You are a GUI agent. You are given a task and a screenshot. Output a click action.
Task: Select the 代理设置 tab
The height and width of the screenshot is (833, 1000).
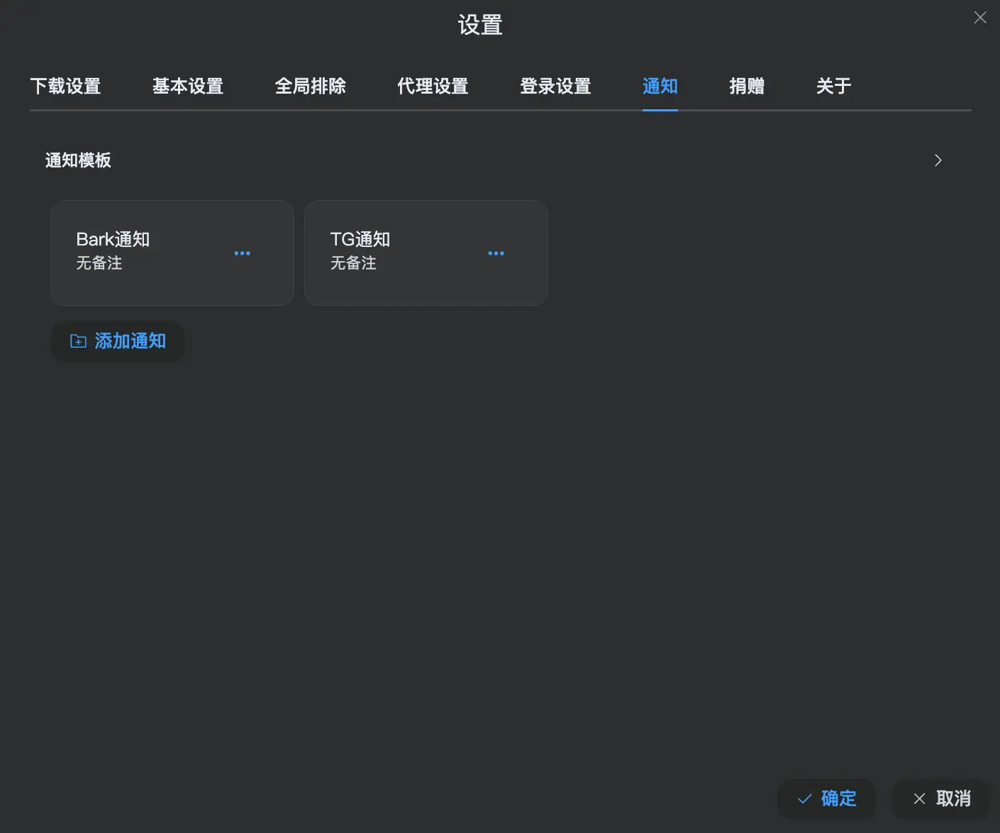(433, 86)
